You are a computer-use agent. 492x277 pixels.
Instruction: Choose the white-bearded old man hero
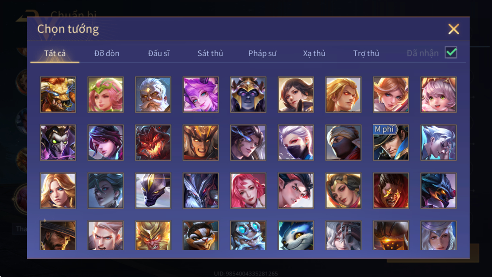tap(153, 94)
